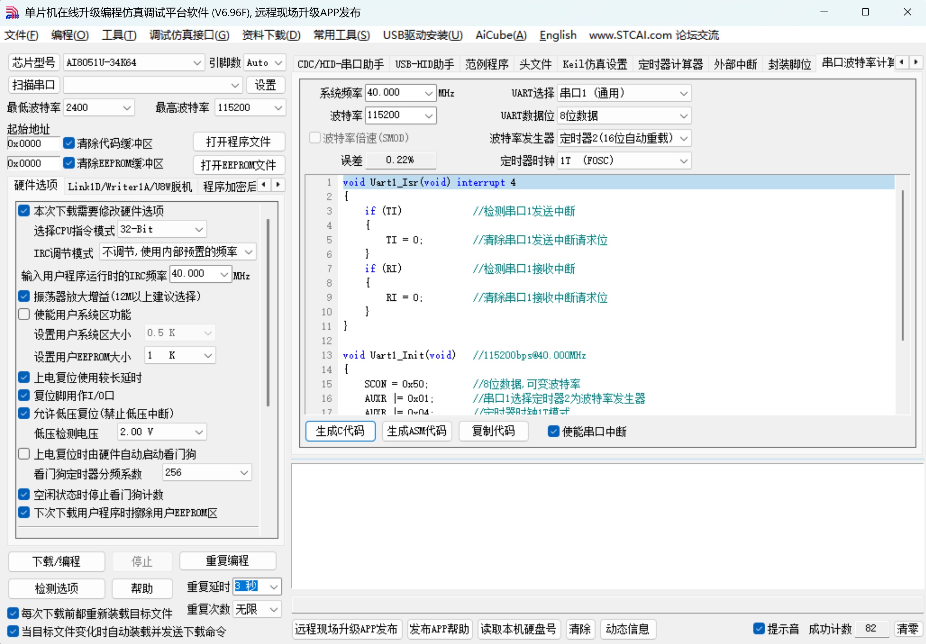Enable 上电复位时由硬件自动启动看门狗
This screenshot has height=644, width=926.
[x=24, y=454]
